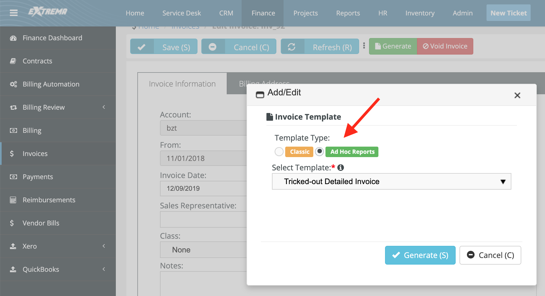Click the Notes text area
The height and width of the screenshot is (296, 545).
tap(203, 284)
